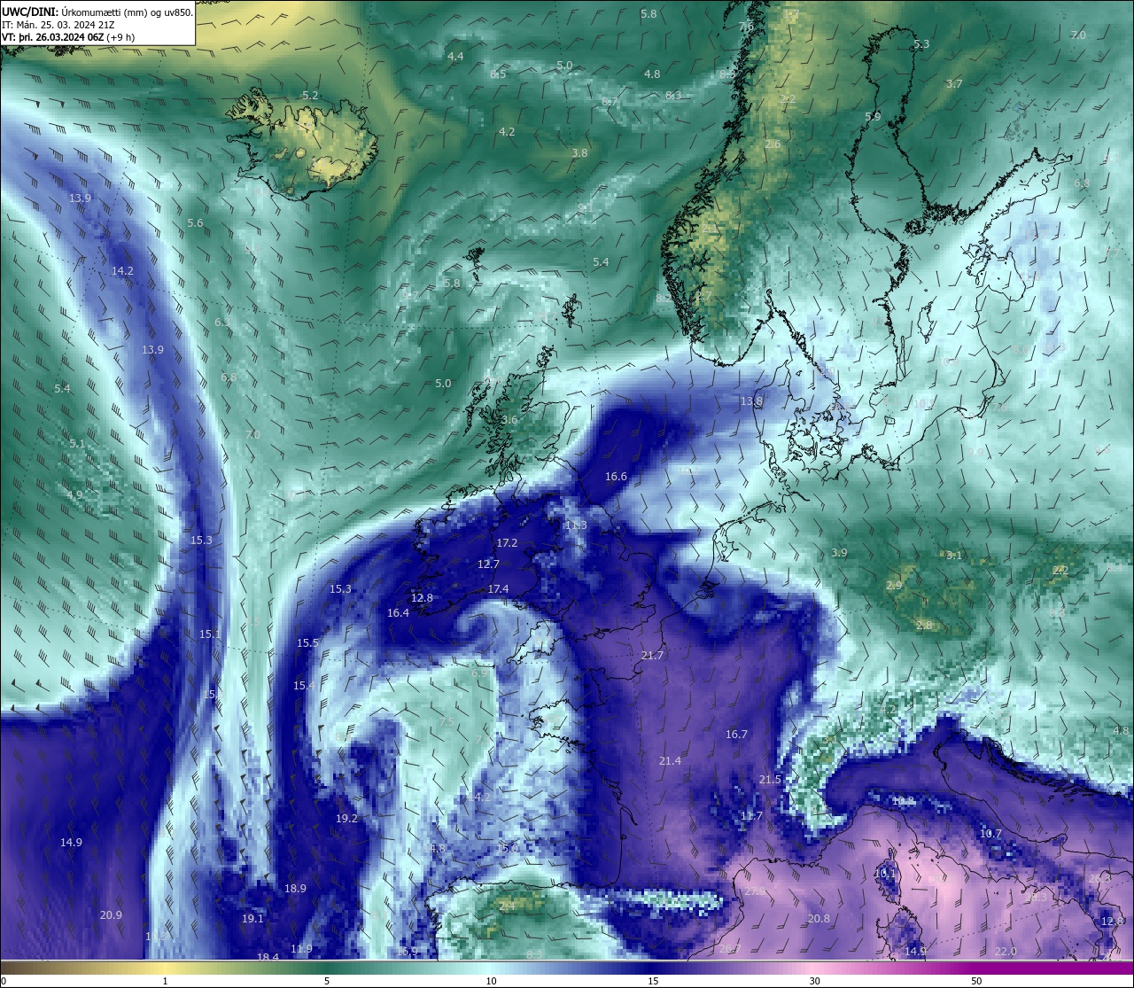Viewport: 1134px width, 988px height.
Task: Click the 2.9 value label
Action: point(894,585)
